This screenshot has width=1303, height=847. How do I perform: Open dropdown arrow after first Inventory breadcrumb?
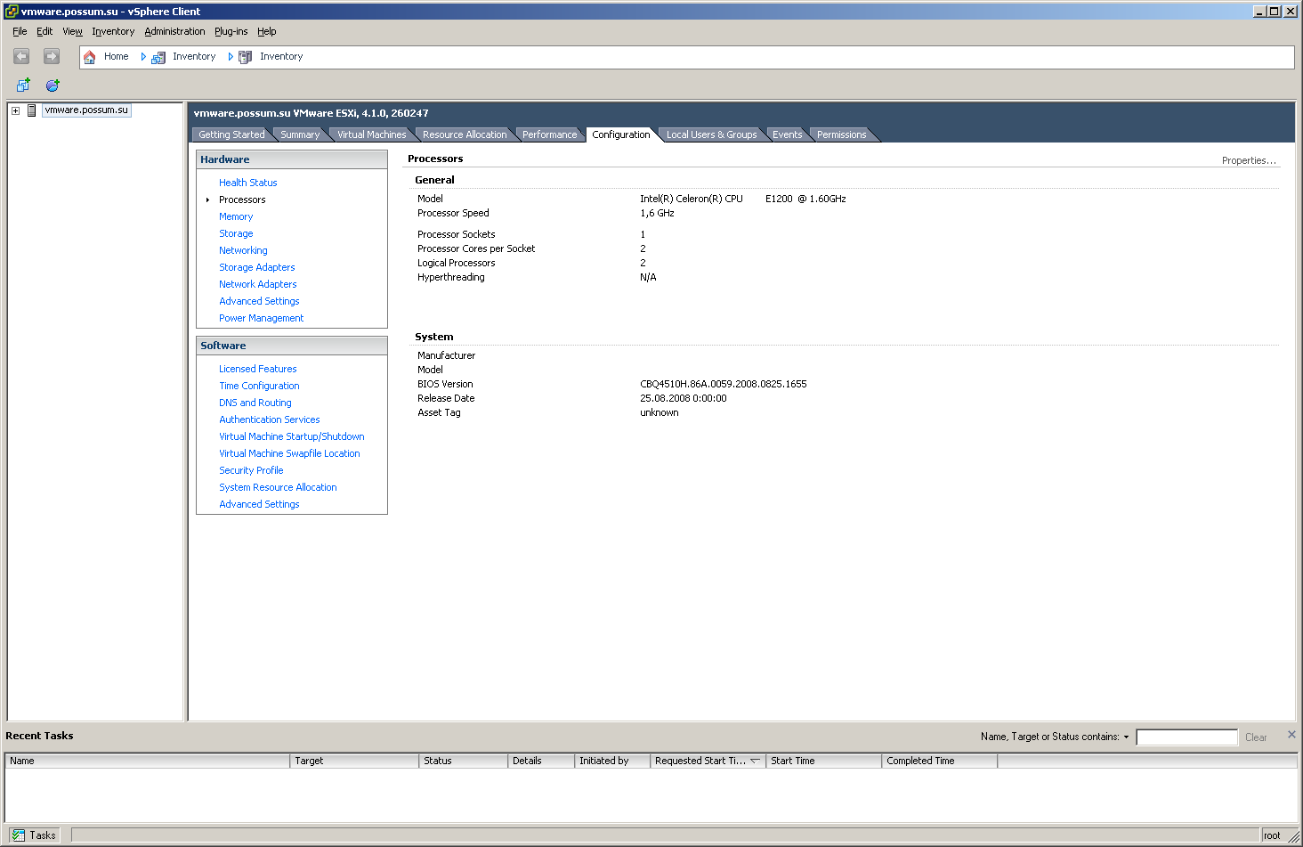point(231,56)
